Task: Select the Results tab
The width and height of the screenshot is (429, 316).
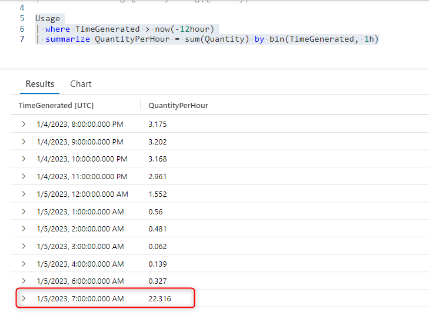Action: 40,84
